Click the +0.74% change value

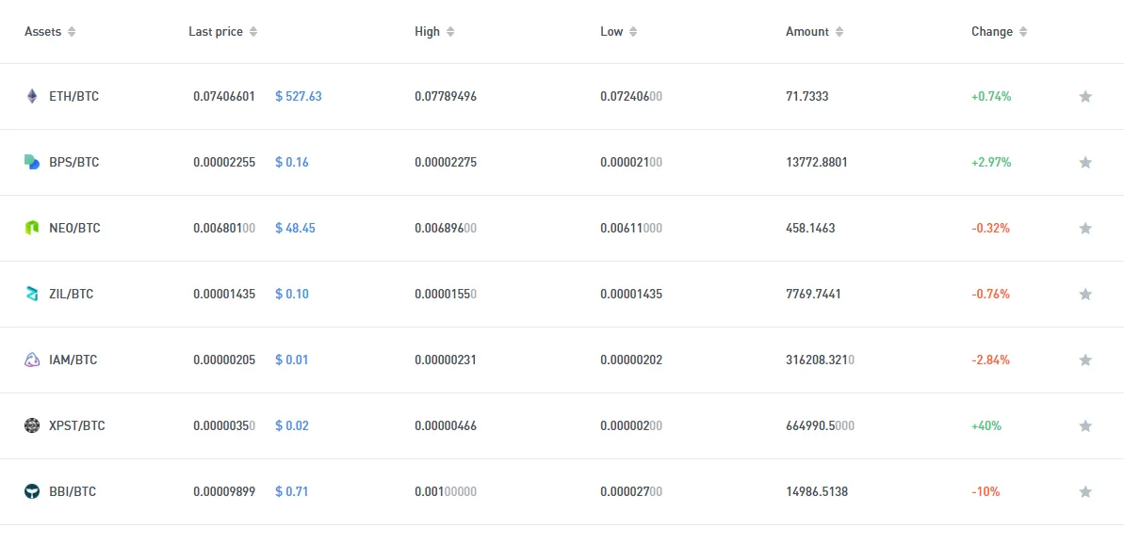tap(991, 96)
